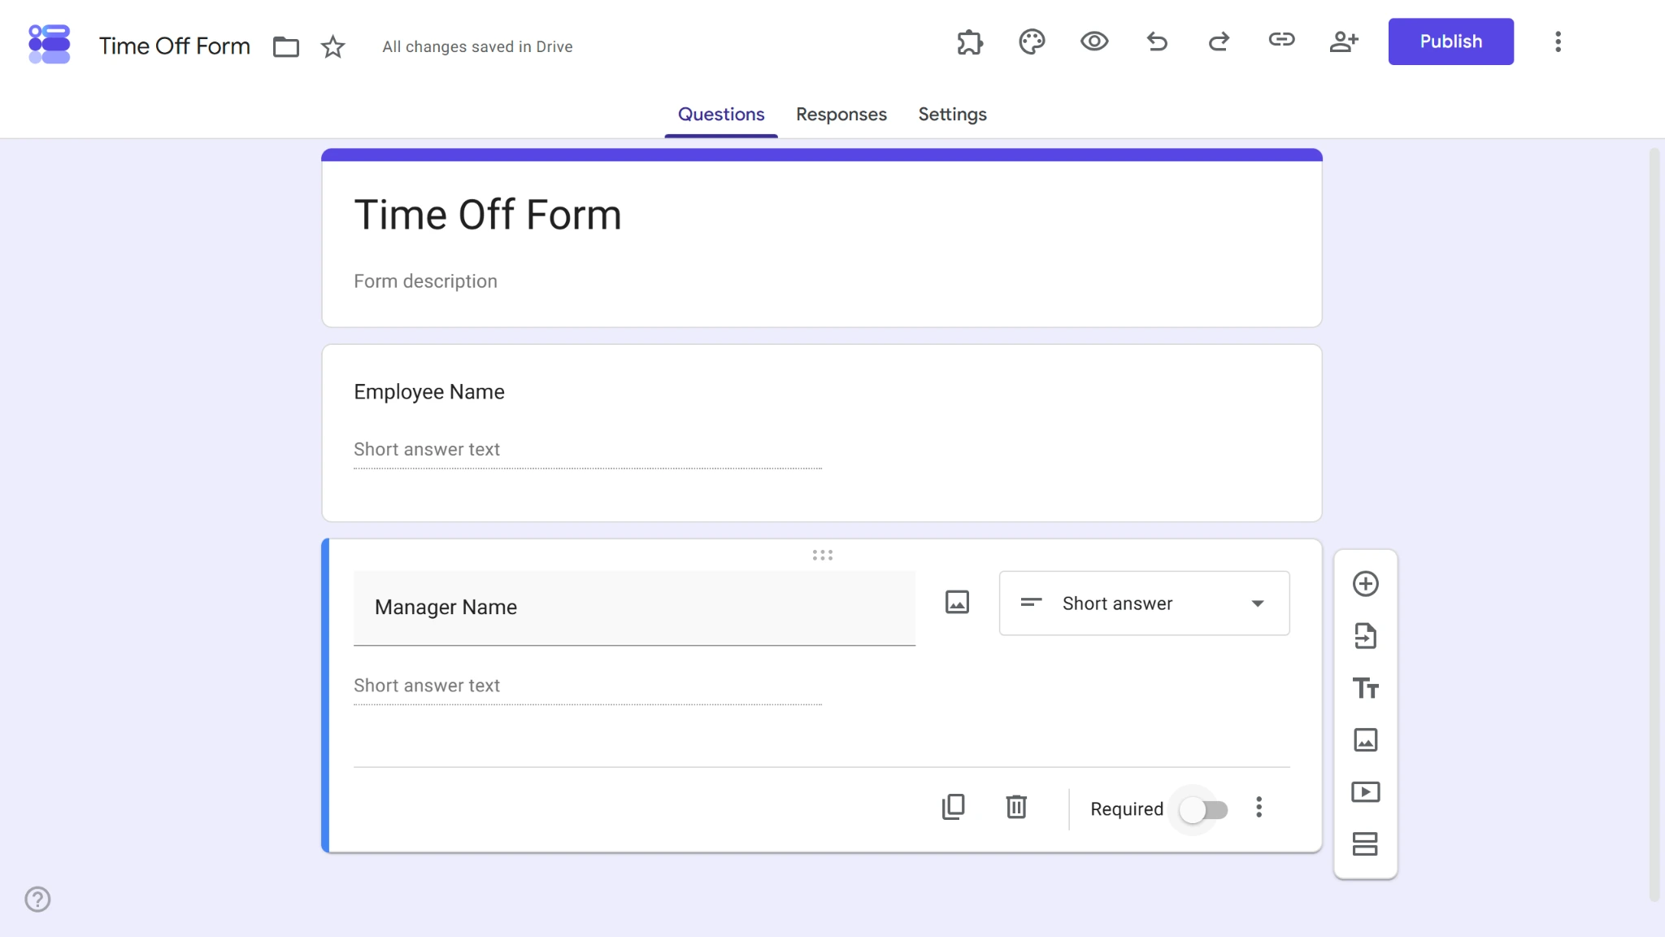Toggle the Required switch

(x=1204, y=810)
